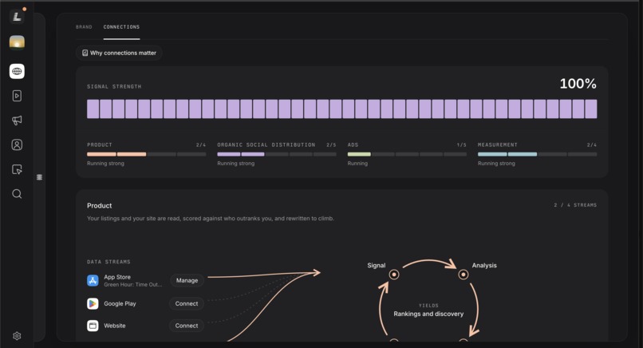The height and width of the screenshot is (348, 643).
Task: Open the globe connections icon in sidebar
Action: (17, 71)
